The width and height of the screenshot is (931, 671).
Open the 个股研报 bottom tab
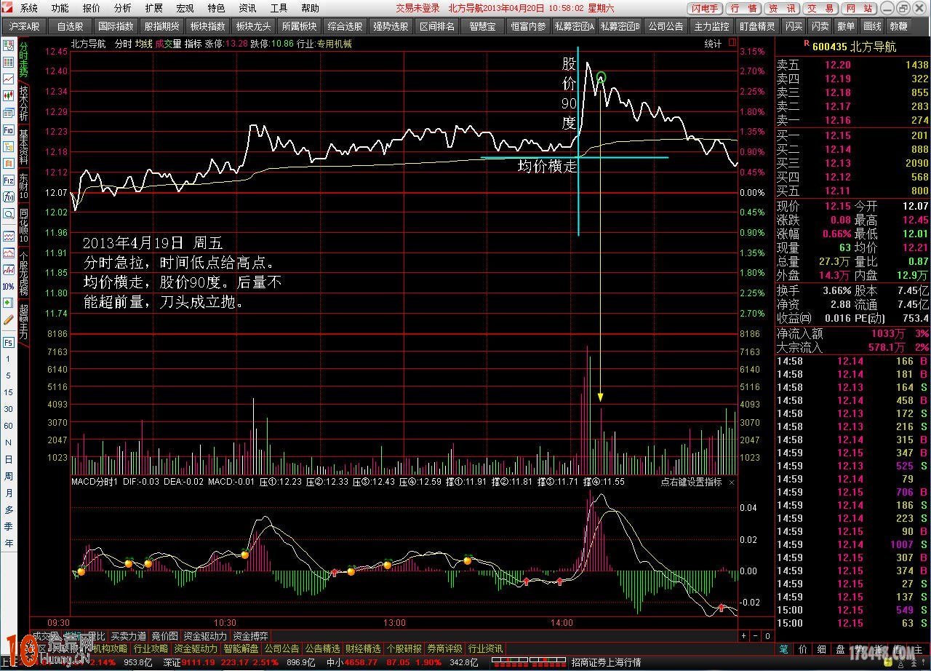[404, 648]
